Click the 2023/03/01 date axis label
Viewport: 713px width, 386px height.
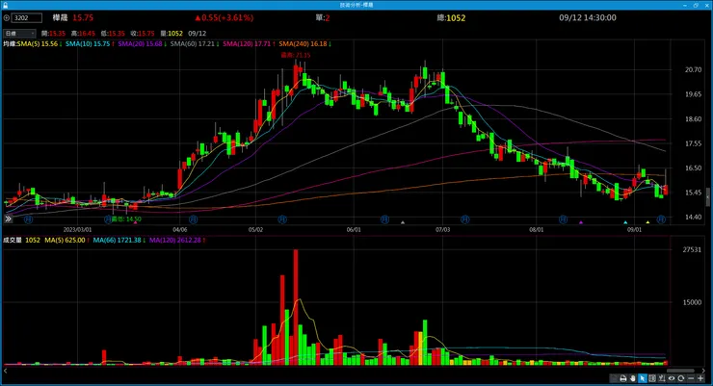pyautogui.click(x=77, y=230)
